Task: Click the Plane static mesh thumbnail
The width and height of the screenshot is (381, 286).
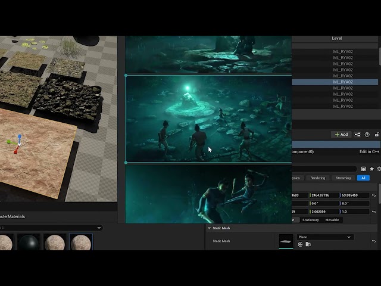Action: (x=286, y=241)
